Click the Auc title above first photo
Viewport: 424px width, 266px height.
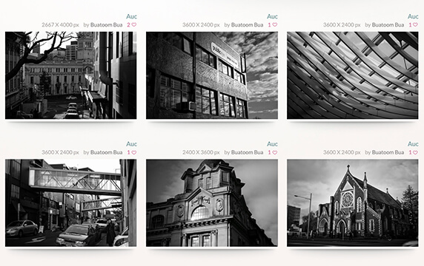(x=131, y=17)
